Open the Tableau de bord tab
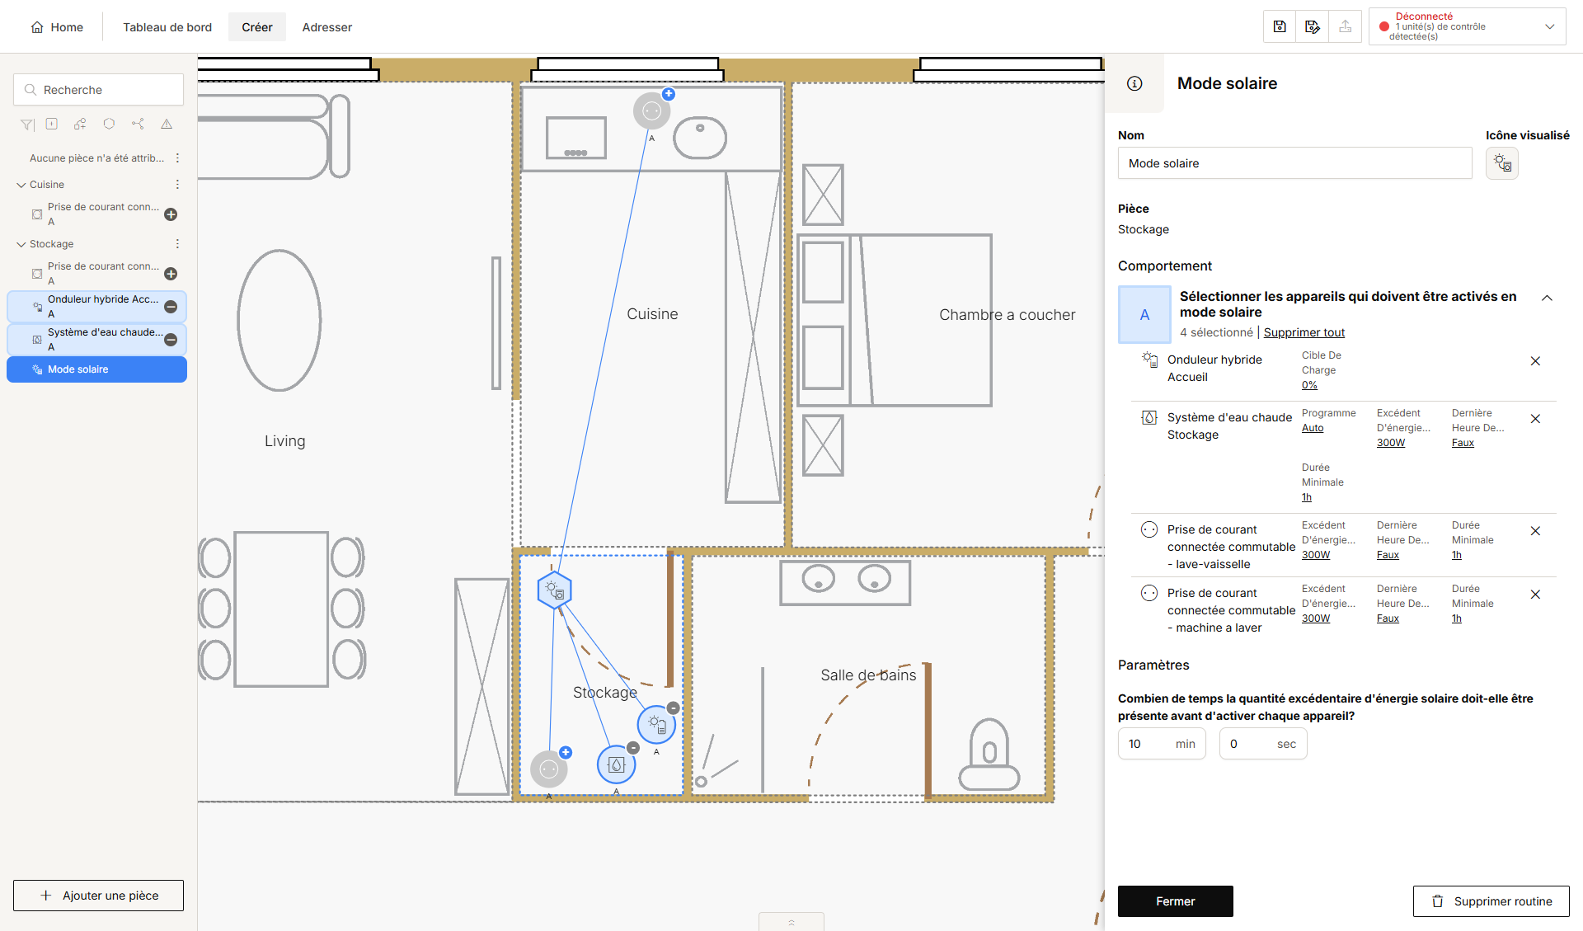 click(167, 27)
